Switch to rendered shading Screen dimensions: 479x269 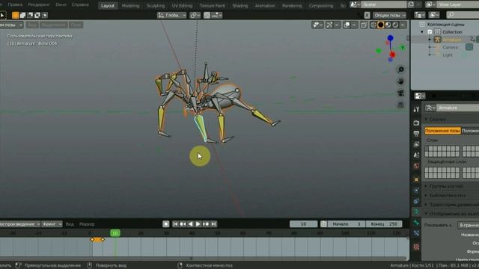coord(395,25)
